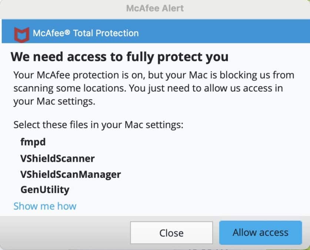The image size is (310, 250).
Task: Click the registered trademark symbol after McAfee
Action: (67, 32)
